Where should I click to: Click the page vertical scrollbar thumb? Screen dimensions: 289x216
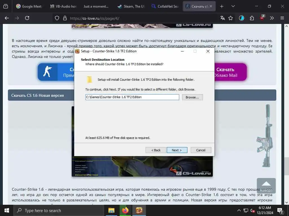[x=287, y=166]
